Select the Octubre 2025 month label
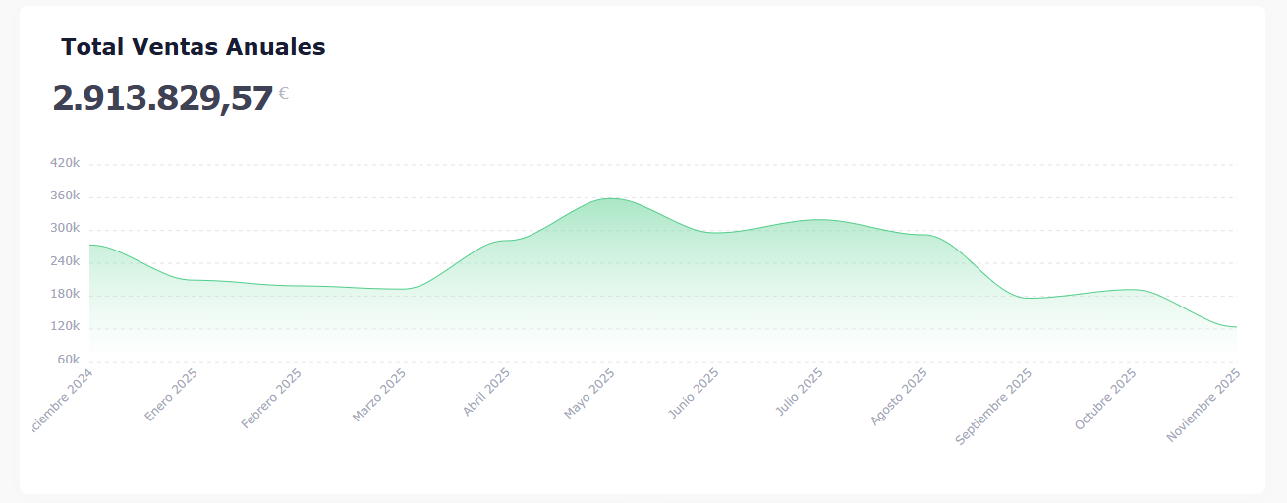The height and width of the screenshot is (503, 1287). click(x=1105, y=399)
